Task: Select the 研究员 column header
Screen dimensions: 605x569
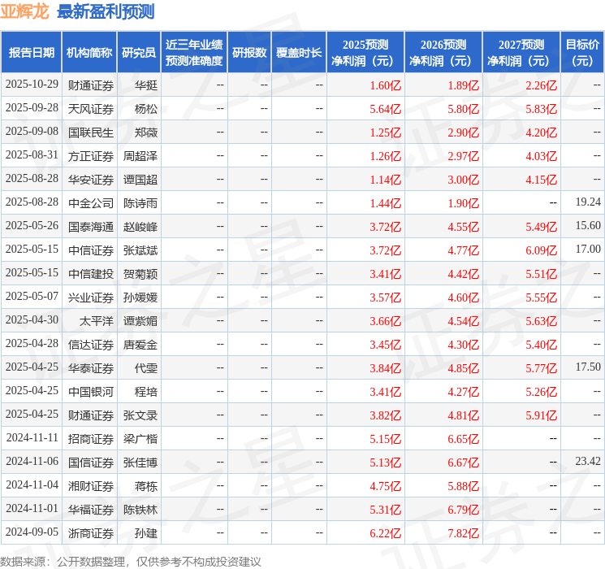Action: pyautogui.click(x=139, y=52)
